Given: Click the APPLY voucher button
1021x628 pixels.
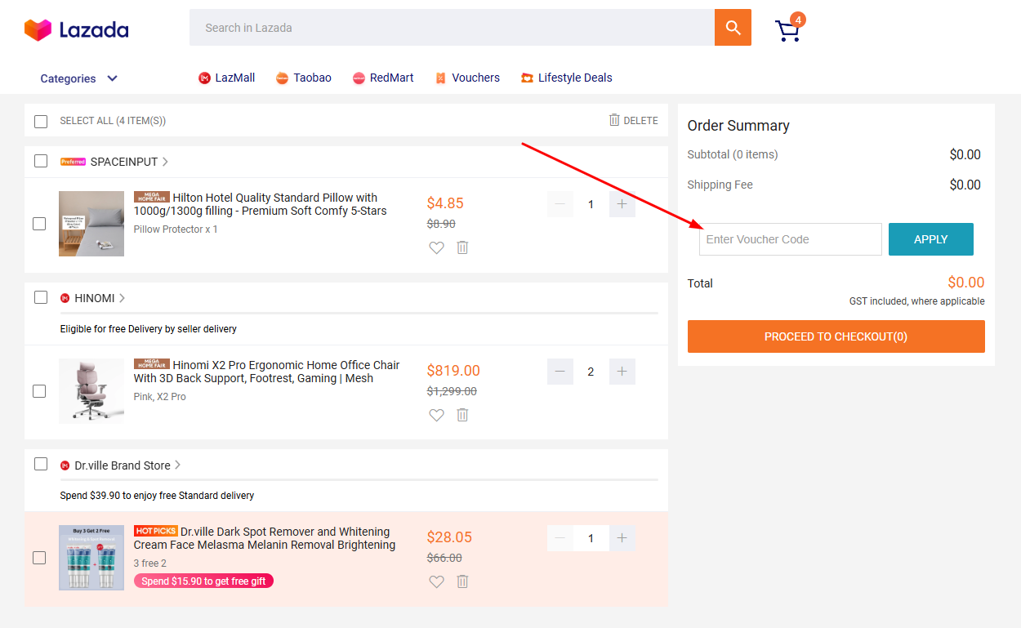Looking at the screenshot, I should 930,239.
